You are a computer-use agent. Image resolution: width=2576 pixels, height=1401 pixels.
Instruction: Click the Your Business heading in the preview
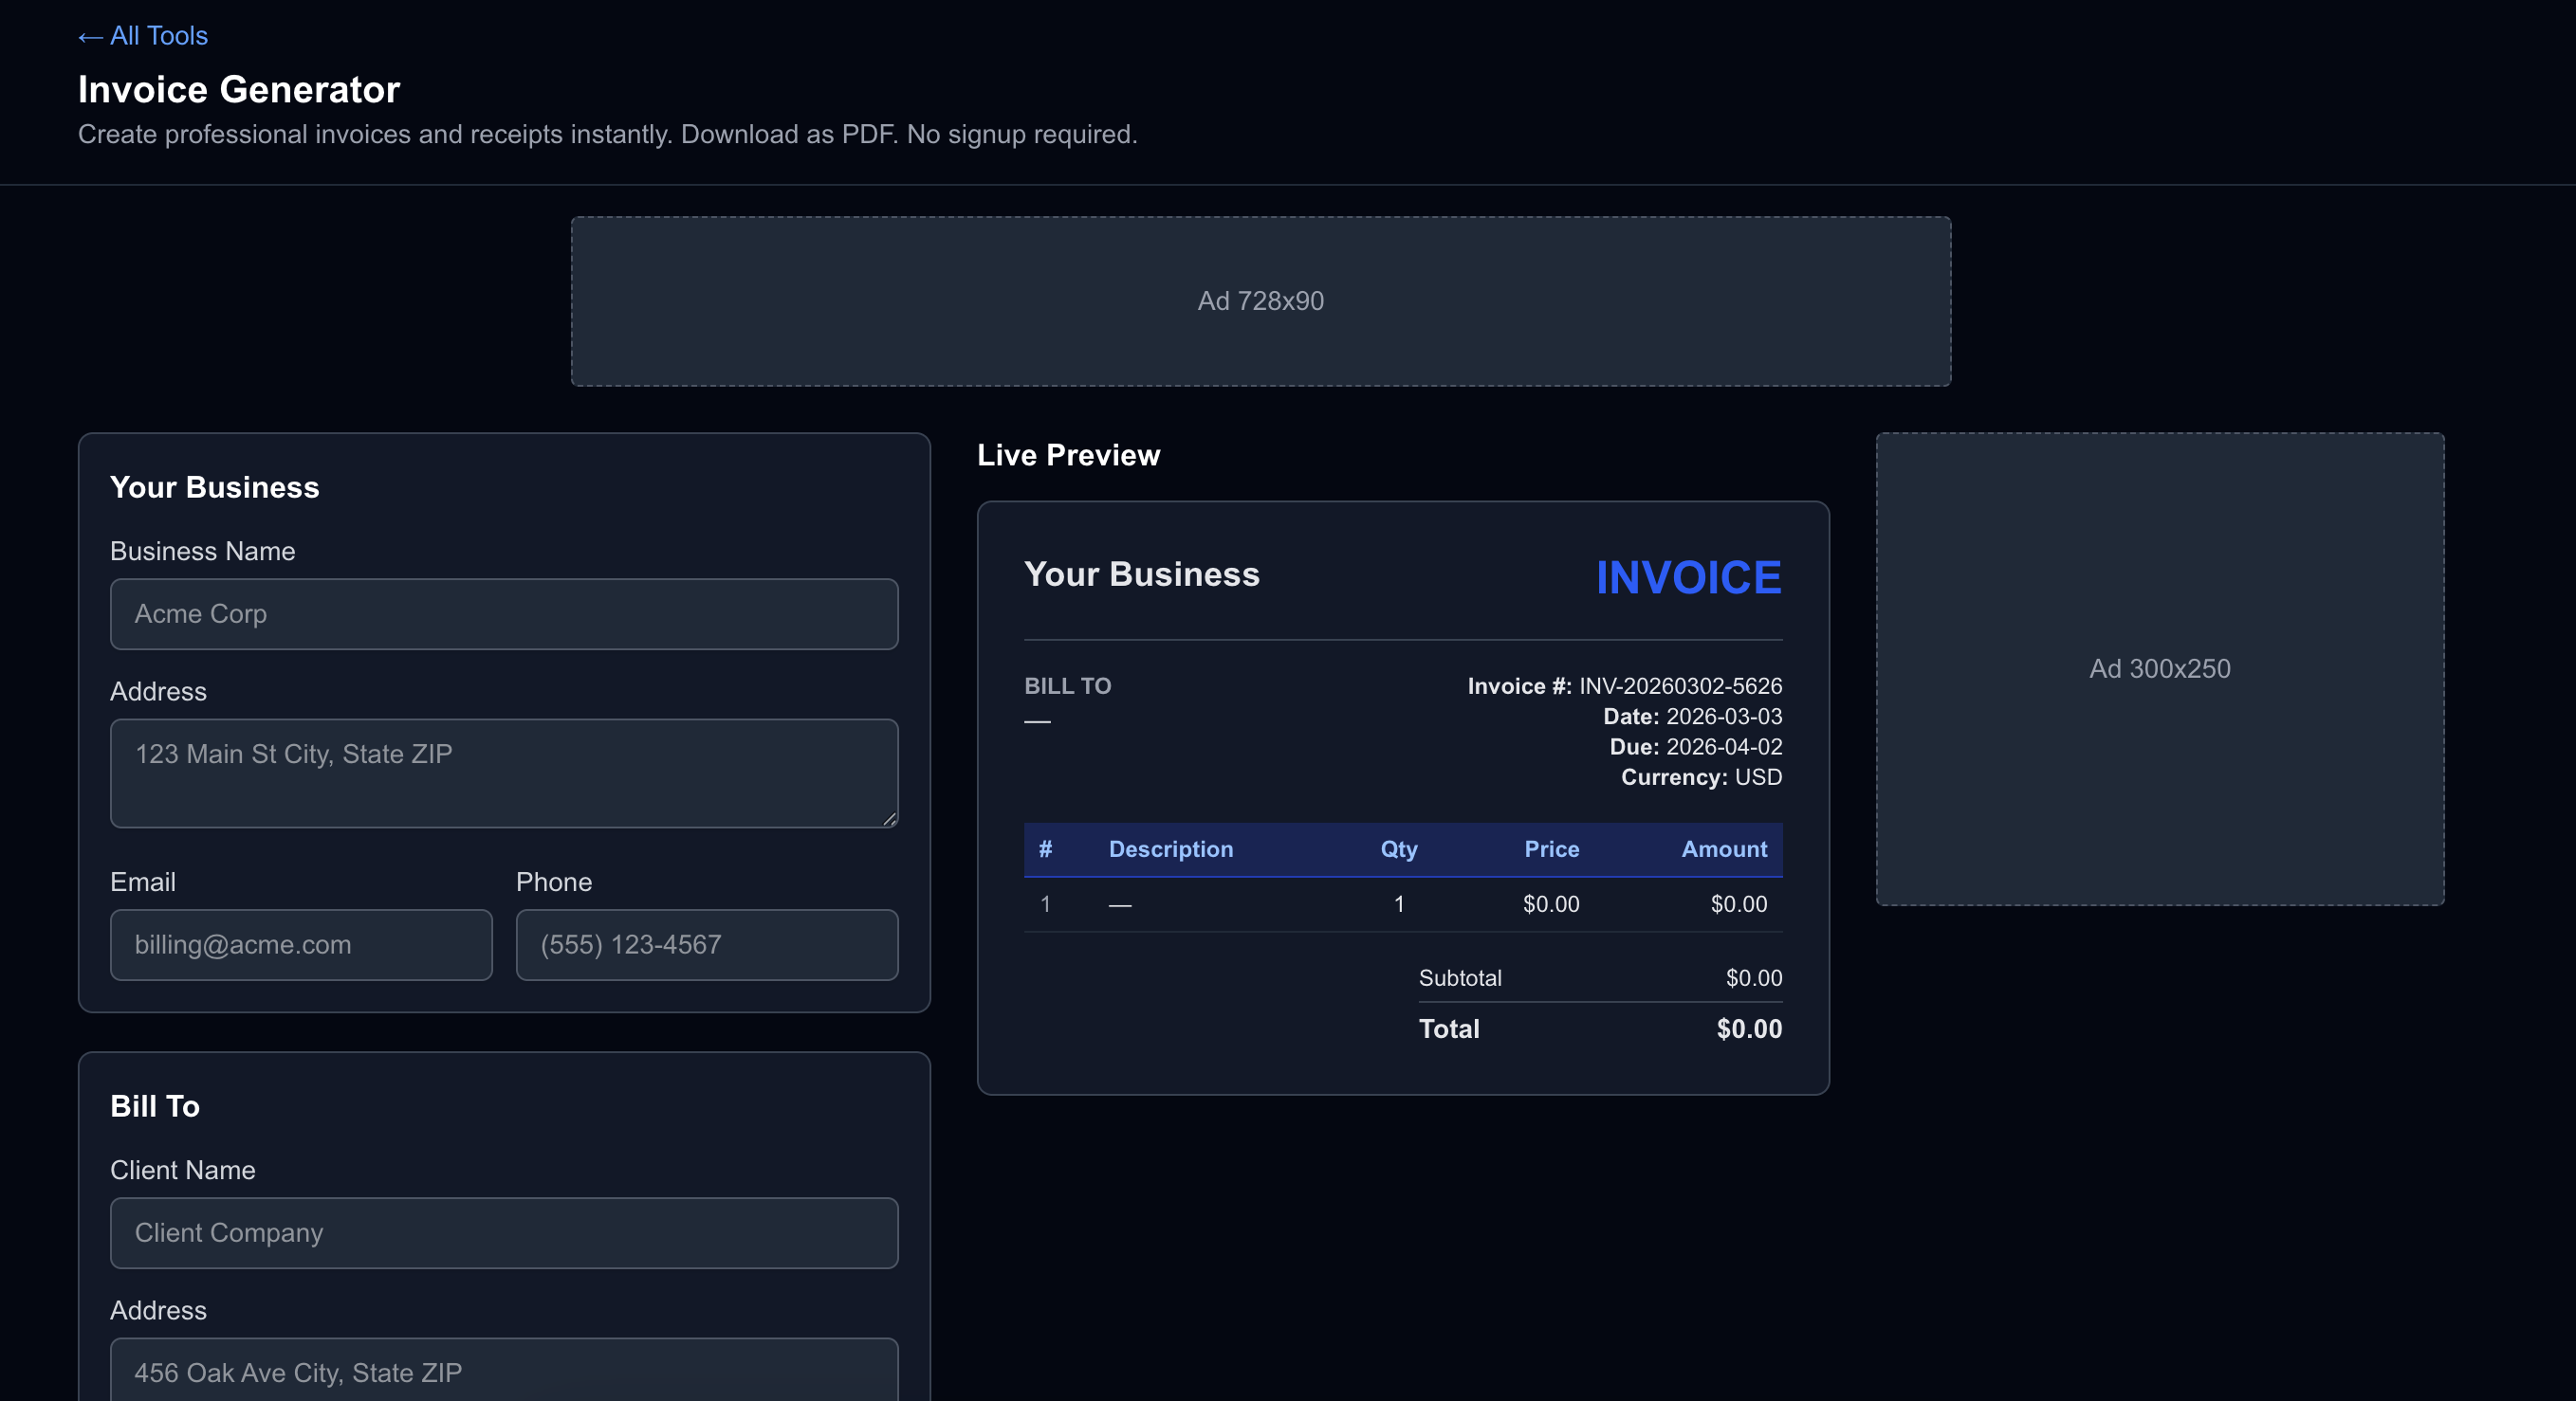[x=1141, y=574]
